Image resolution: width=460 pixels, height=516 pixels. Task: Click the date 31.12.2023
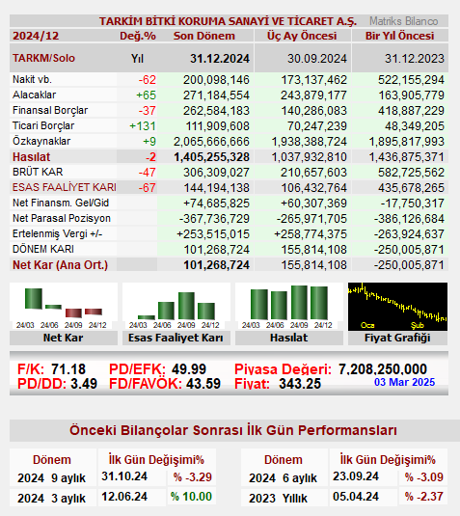[415, 59]
